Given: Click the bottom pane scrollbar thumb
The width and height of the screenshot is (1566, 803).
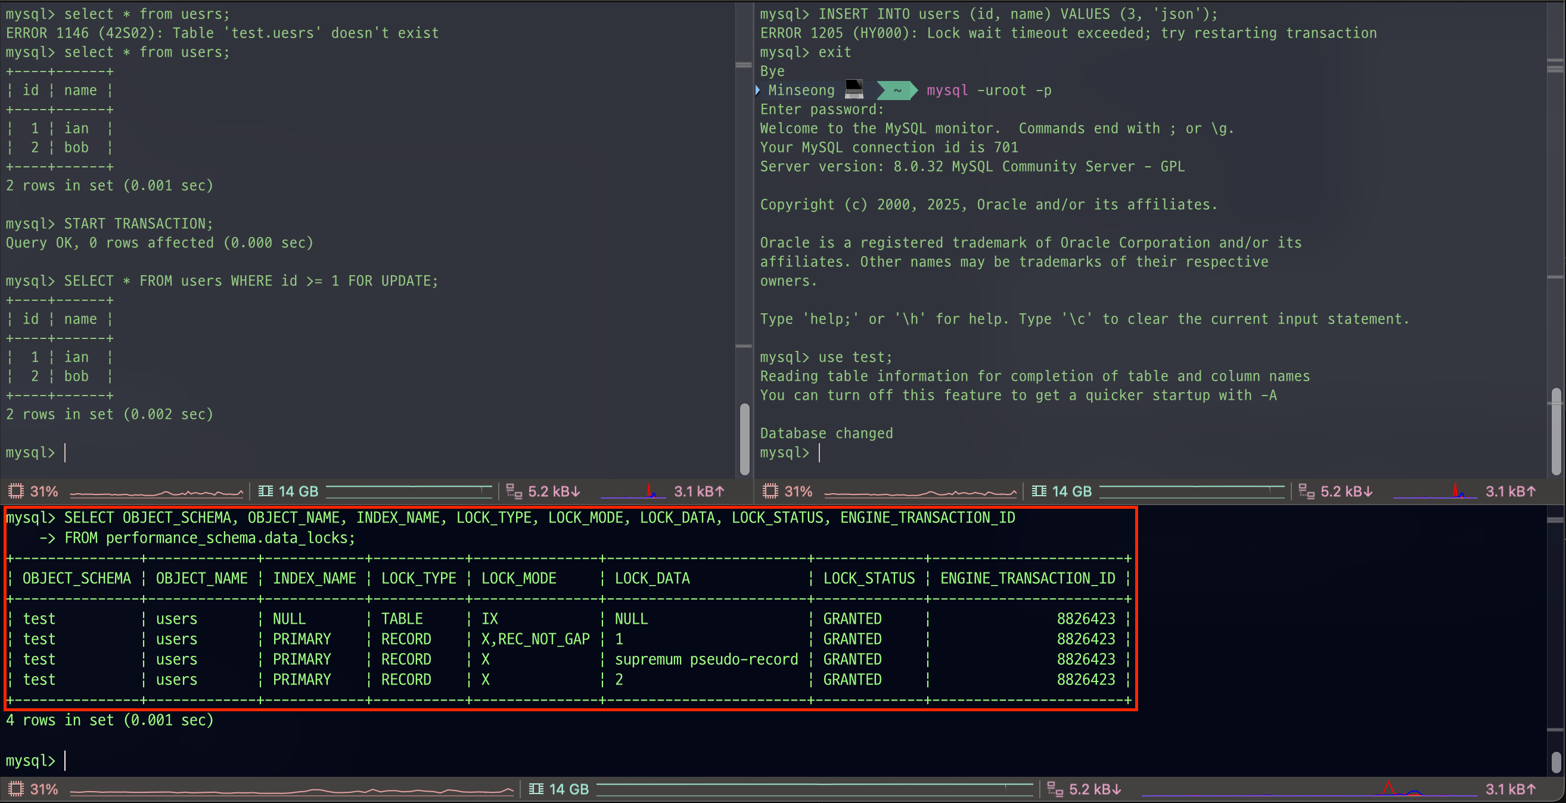Looking at the screenshot, I should [x=1556, y=762].
